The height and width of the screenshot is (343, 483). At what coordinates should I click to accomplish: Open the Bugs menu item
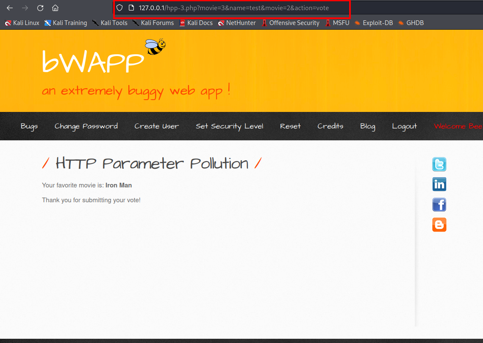29,126
